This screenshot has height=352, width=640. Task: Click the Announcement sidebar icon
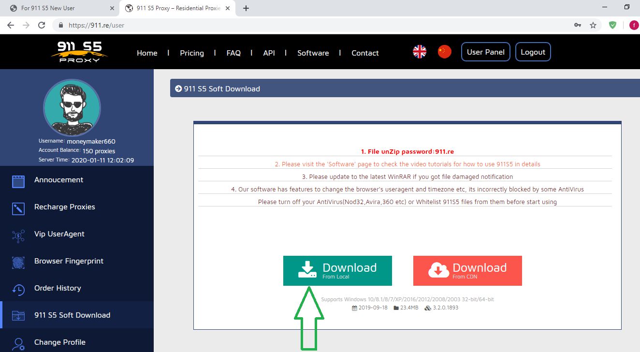[x=18, y=181]
